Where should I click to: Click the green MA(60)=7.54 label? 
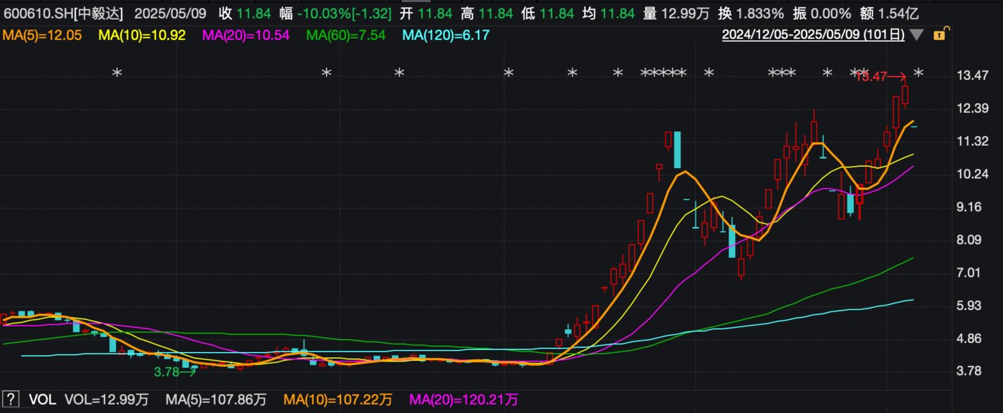pos(346,34)
